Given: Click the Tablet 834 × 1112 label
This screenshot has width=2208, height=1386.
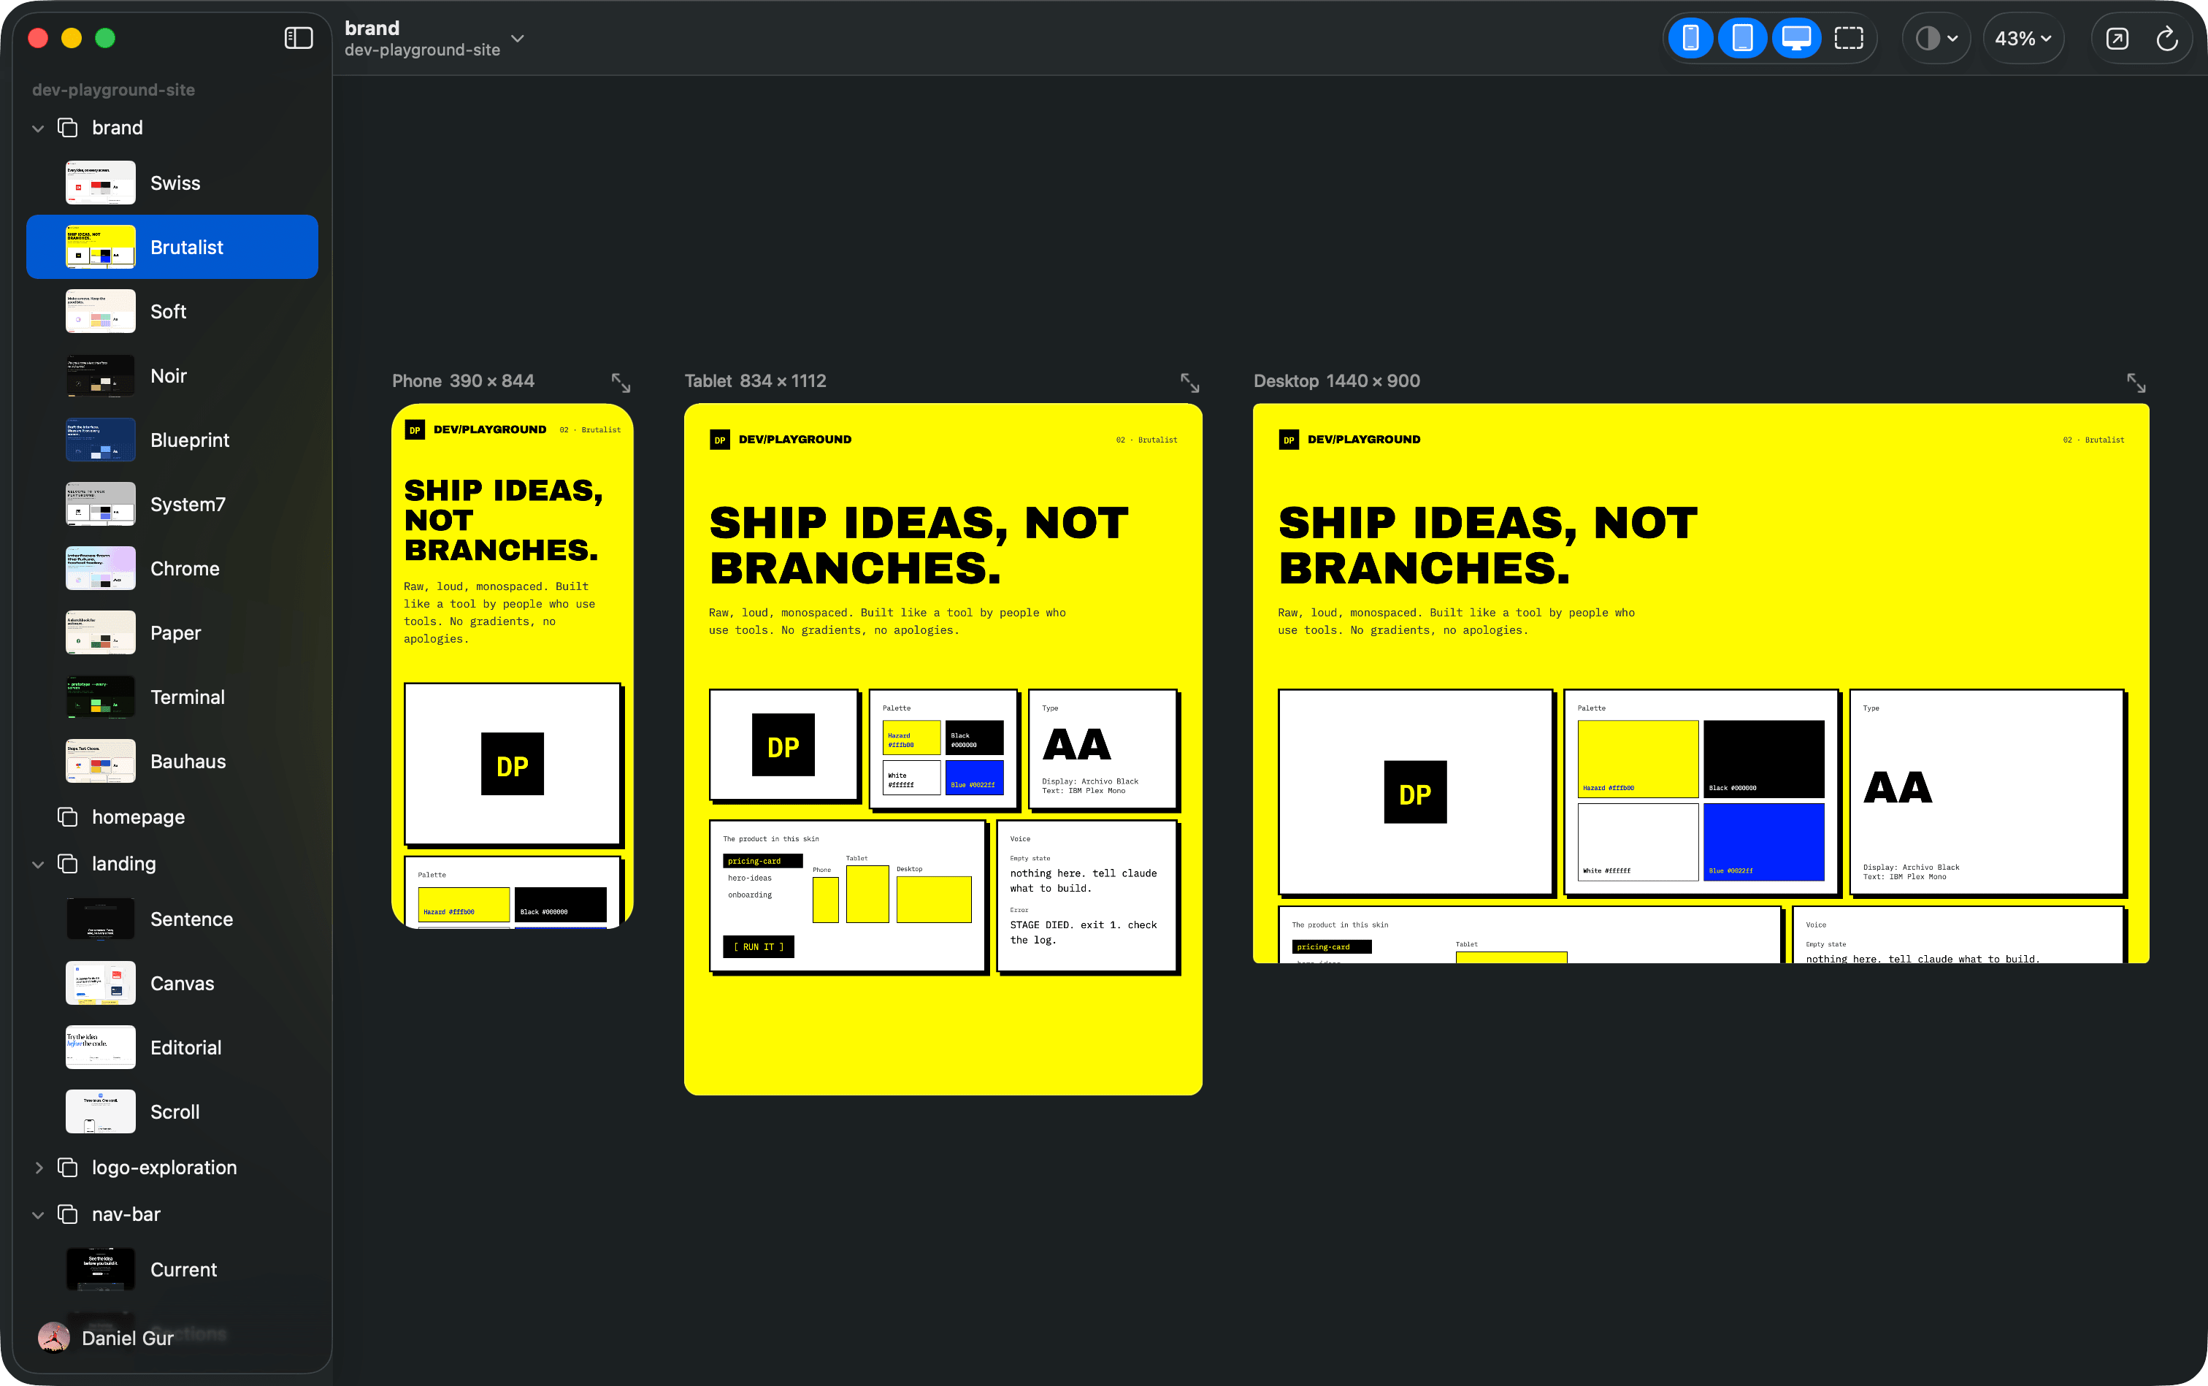Looking at the screenshot, I should click(x=755, y=380).
